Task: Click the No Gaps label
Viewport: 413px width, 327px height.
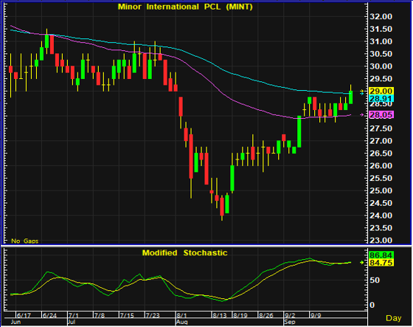Action: (x=25, y=241)
